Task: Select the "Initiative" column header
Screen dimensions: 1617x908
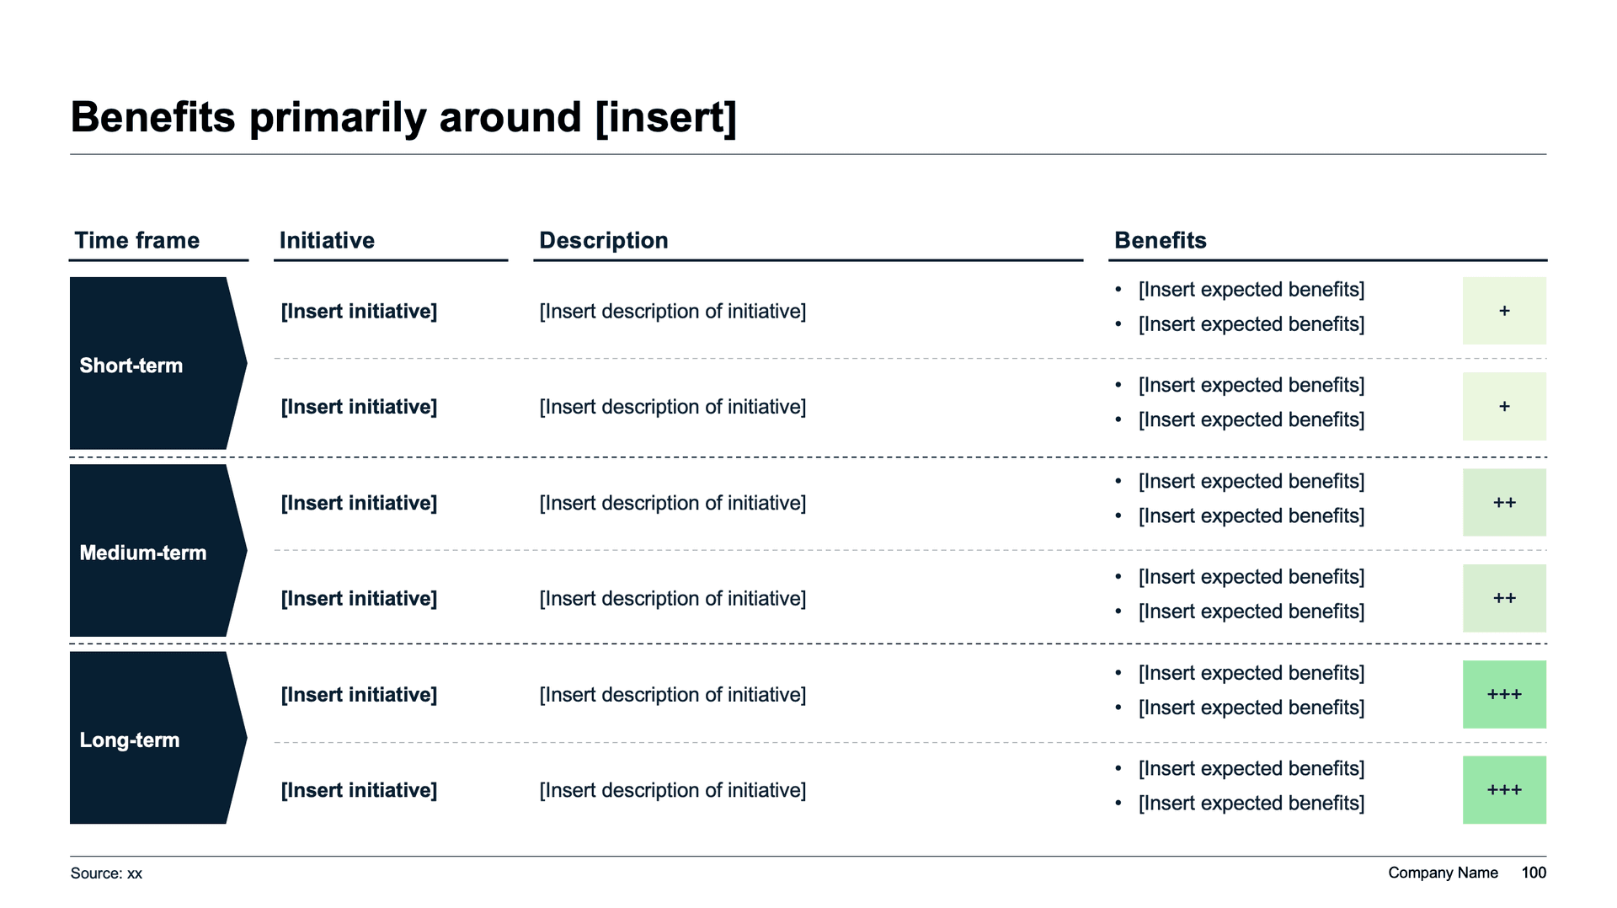Action: (327, 241)
